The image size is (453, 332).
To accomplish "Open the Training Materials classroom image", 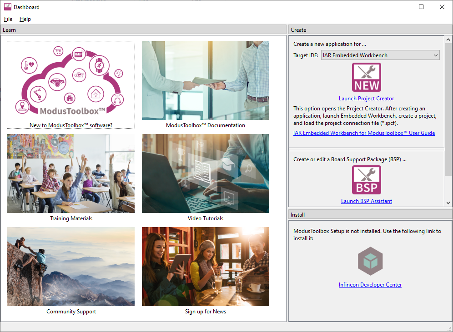I will click(70, 173).
